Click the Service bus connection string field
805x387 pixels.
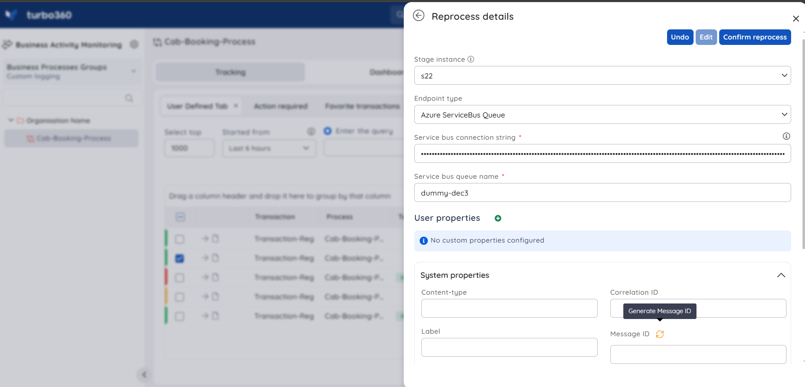point(602,154)
